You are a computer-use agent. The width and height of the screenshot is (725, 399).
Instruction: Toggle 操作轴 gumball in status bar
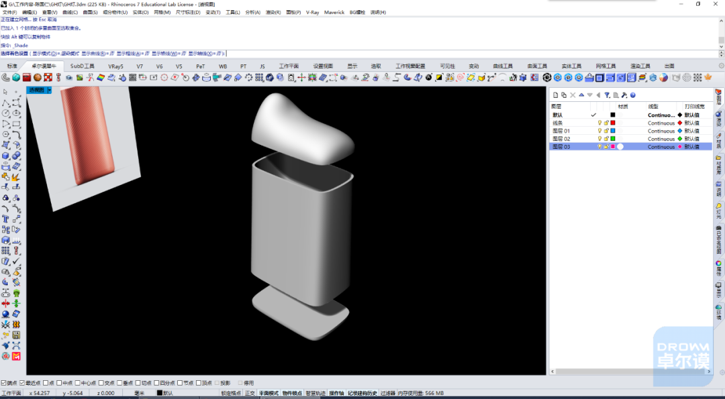pyautogui.click(x=336, y=393)
